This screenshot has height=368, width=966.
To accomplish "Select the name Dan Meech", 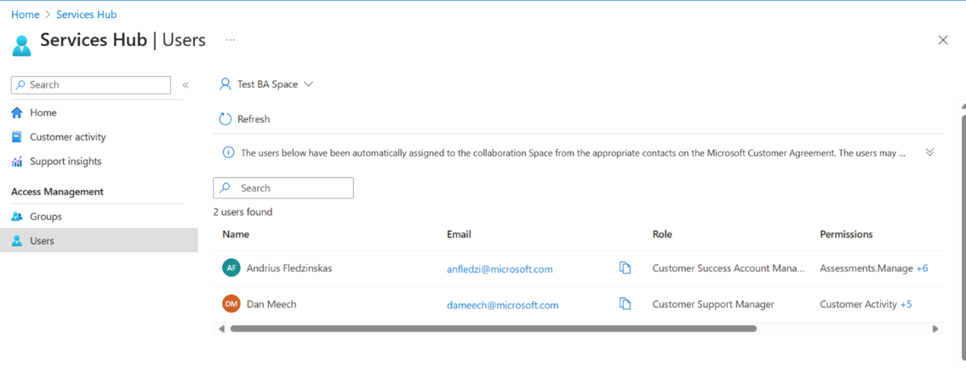I will click(x=272, y=304).
